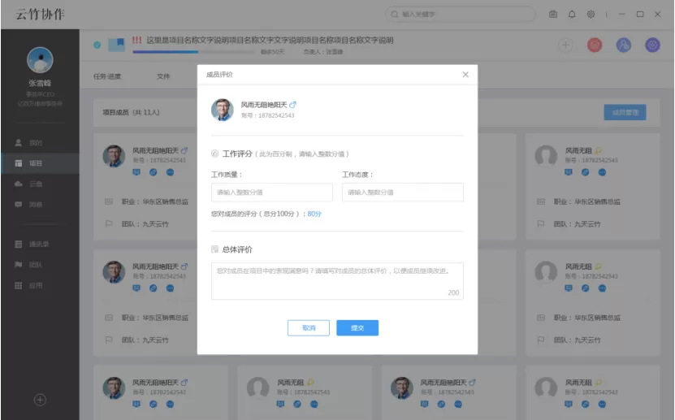Viewport: 675px width, 420px height.
Task: Click the 工作态度 score input field
Action: click(x=403, y=193)
